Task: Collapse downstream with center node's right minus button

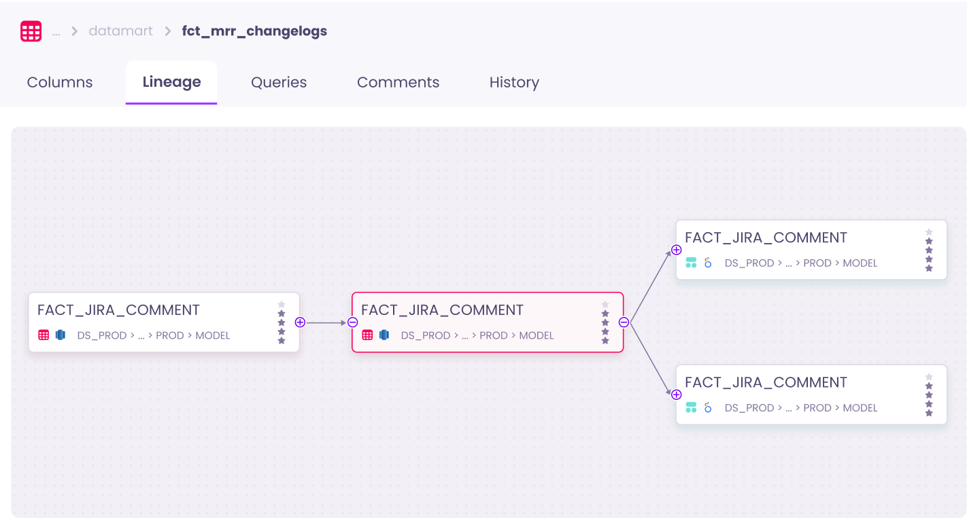Action: (624, 322)
